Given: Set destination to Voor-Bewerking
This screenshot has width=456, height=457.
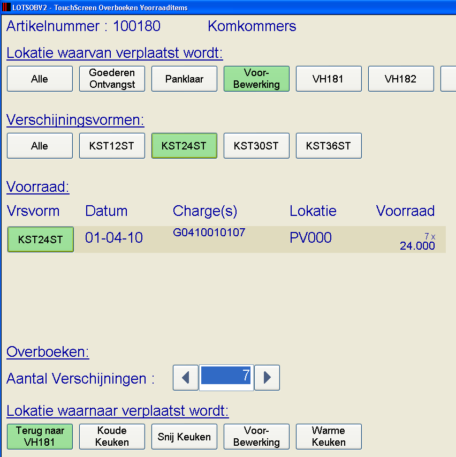Looking at the screenshot, I should click(x=256, y=437).
